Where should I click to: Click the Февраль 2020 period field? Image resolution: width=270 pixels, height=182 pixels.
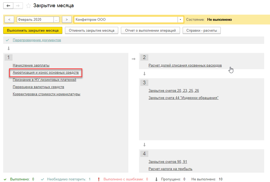[x=35, y=19]
